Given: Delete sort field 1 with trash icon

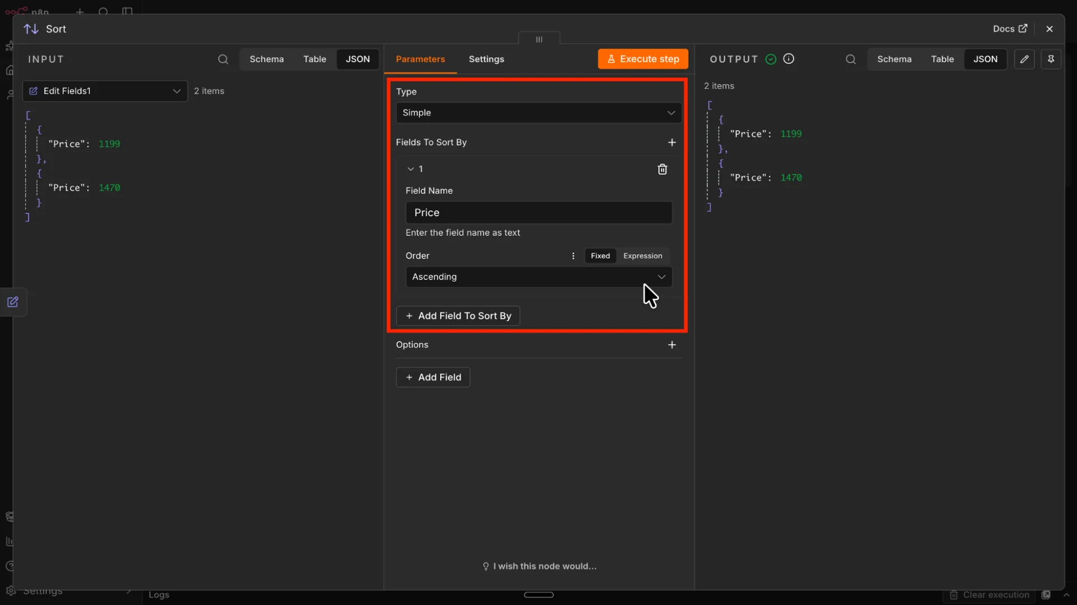Looking at the screenshot, I should coord(662,169).
